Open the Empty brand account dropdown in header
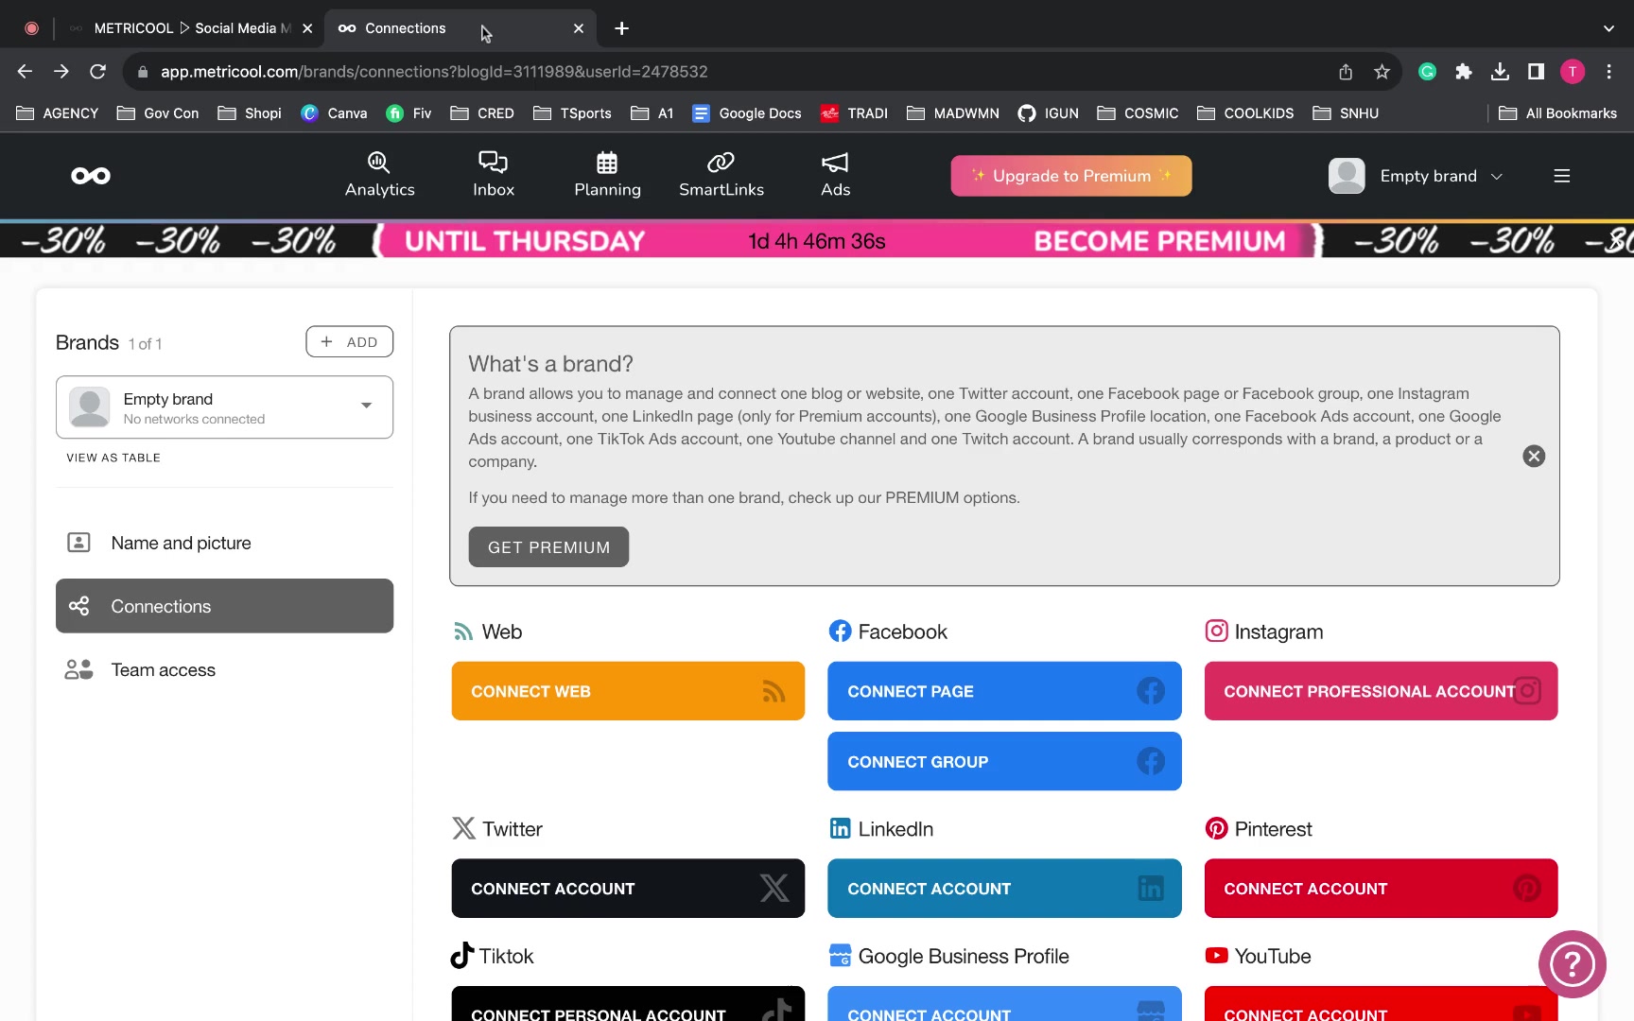Screen dimensions: 1634x1021 [1416, 176]
